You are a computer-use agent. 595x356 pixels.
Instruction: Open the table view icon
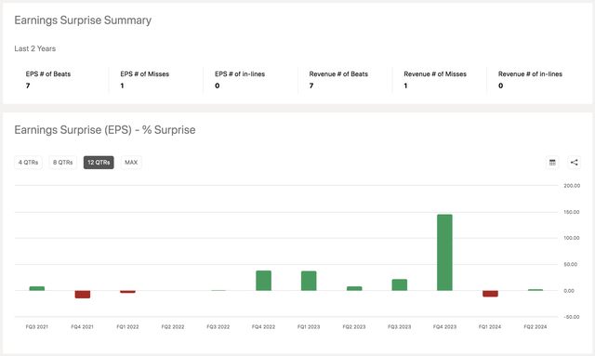click(x=552, y=163)
